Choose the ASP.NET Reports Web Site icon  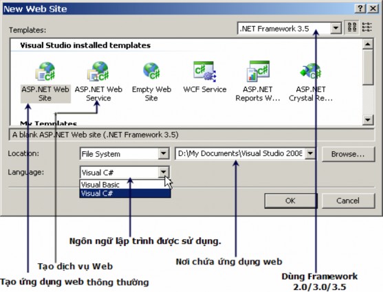(258, 71)
